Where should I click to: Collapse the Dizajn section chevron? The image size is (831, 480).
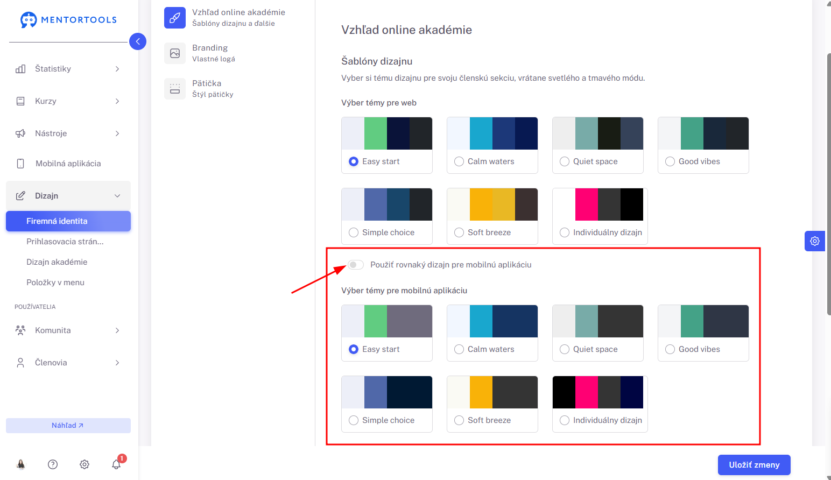(x=117, y=196)
